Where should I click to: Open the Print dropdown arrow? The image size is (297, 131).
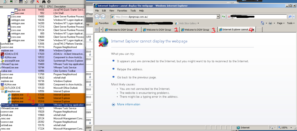coord(274,23)
